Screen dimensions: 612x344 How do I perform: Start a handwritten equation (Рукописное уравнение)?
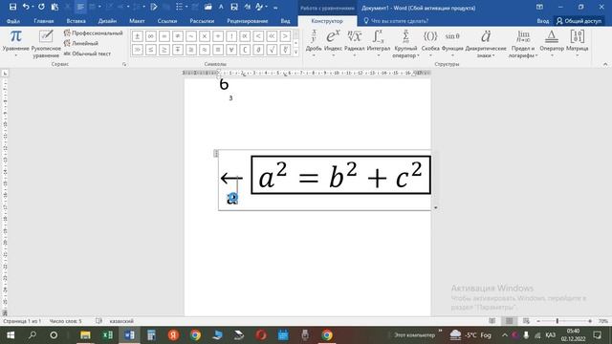[x=46, y=44]
